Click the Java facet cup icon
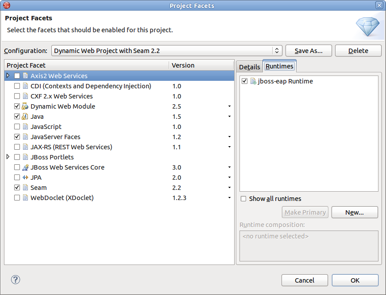This screenshot has height=295, width=386. coord(24,116)
